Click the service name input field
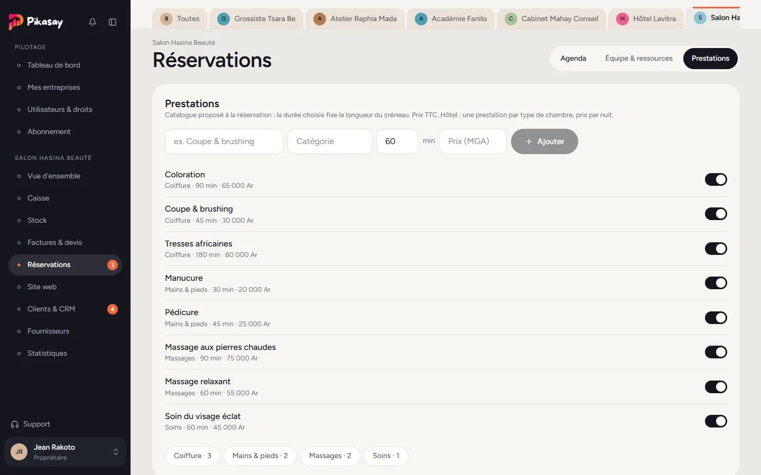This screenshot has height=475, width=761. coord(224,141)
